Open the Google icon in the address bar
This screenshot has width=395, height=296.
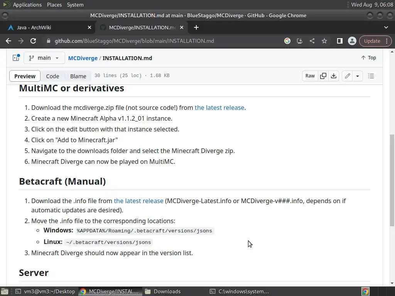point(287,41)
